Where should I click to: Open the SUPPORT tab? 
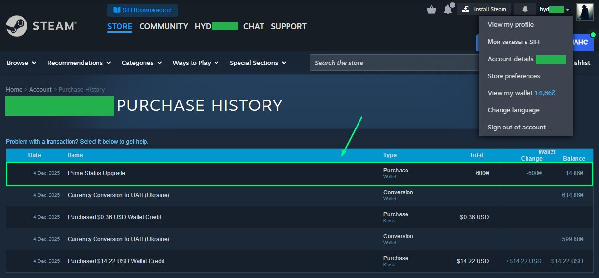(288, 26)
